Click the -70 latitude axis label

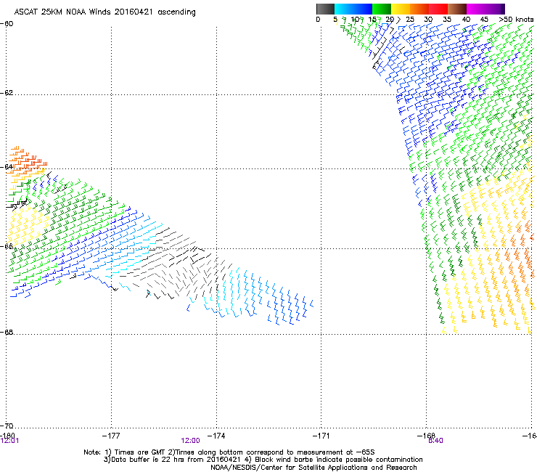point(7,426)
